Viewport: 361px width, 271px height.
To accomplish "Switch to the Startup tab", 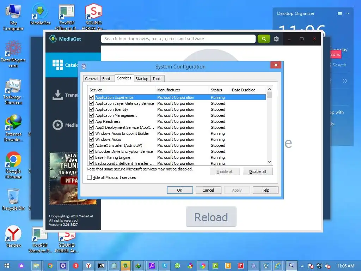I will pos(142,79).
